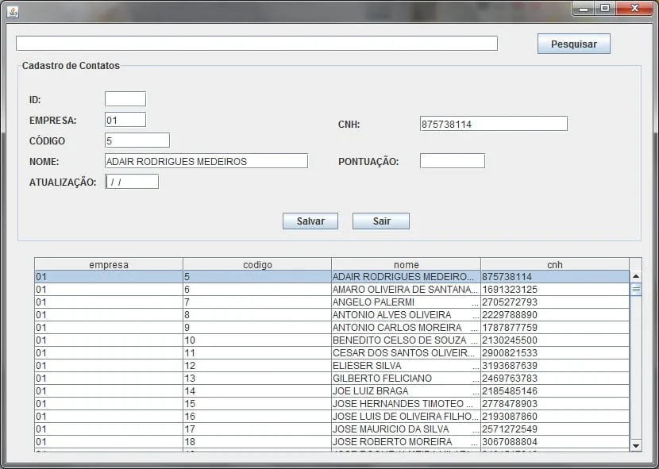
Task: Select the BENEDITO CELSO DE SOUZA row
Action: [x=332, y=340]
